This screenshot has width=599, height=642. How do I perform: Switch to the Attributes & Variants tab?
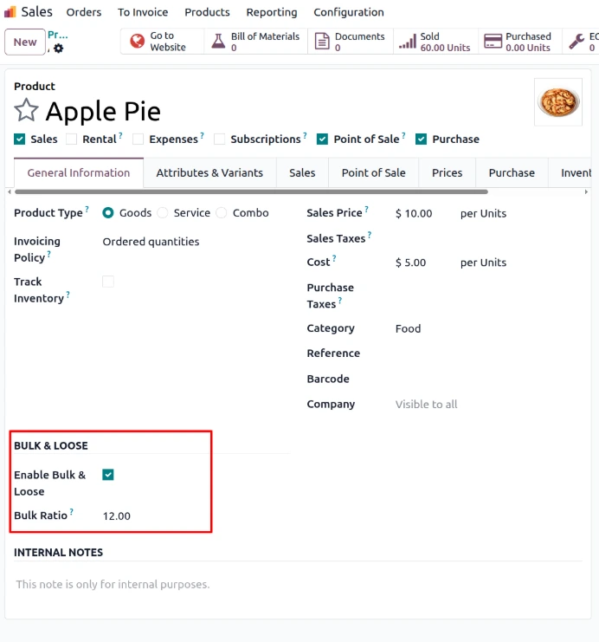[x=209, y=172]
